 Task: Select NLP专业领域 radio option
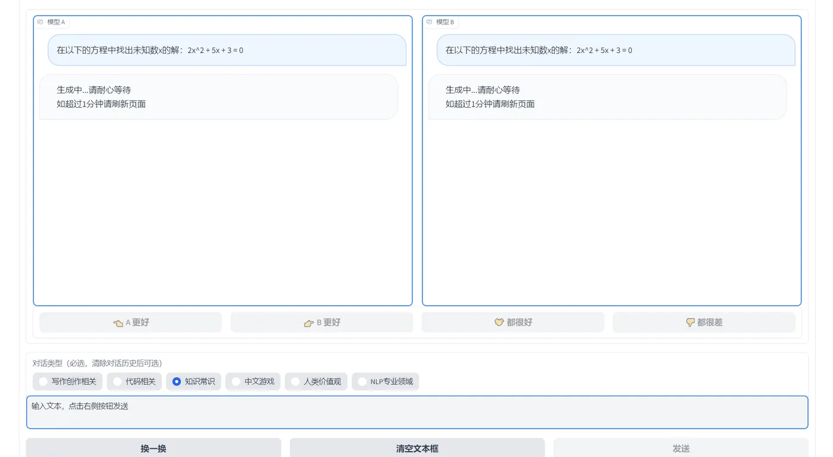tap(386, 381)
